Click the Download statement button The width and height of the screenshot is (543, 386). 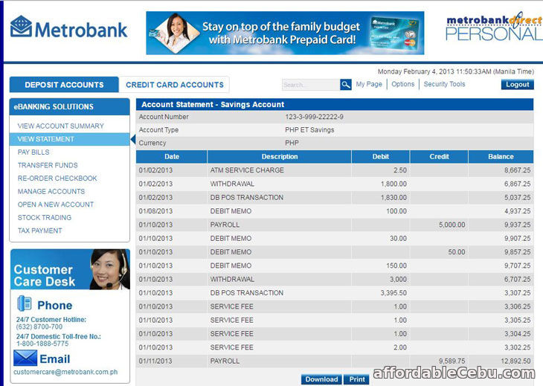coord(321,379)
